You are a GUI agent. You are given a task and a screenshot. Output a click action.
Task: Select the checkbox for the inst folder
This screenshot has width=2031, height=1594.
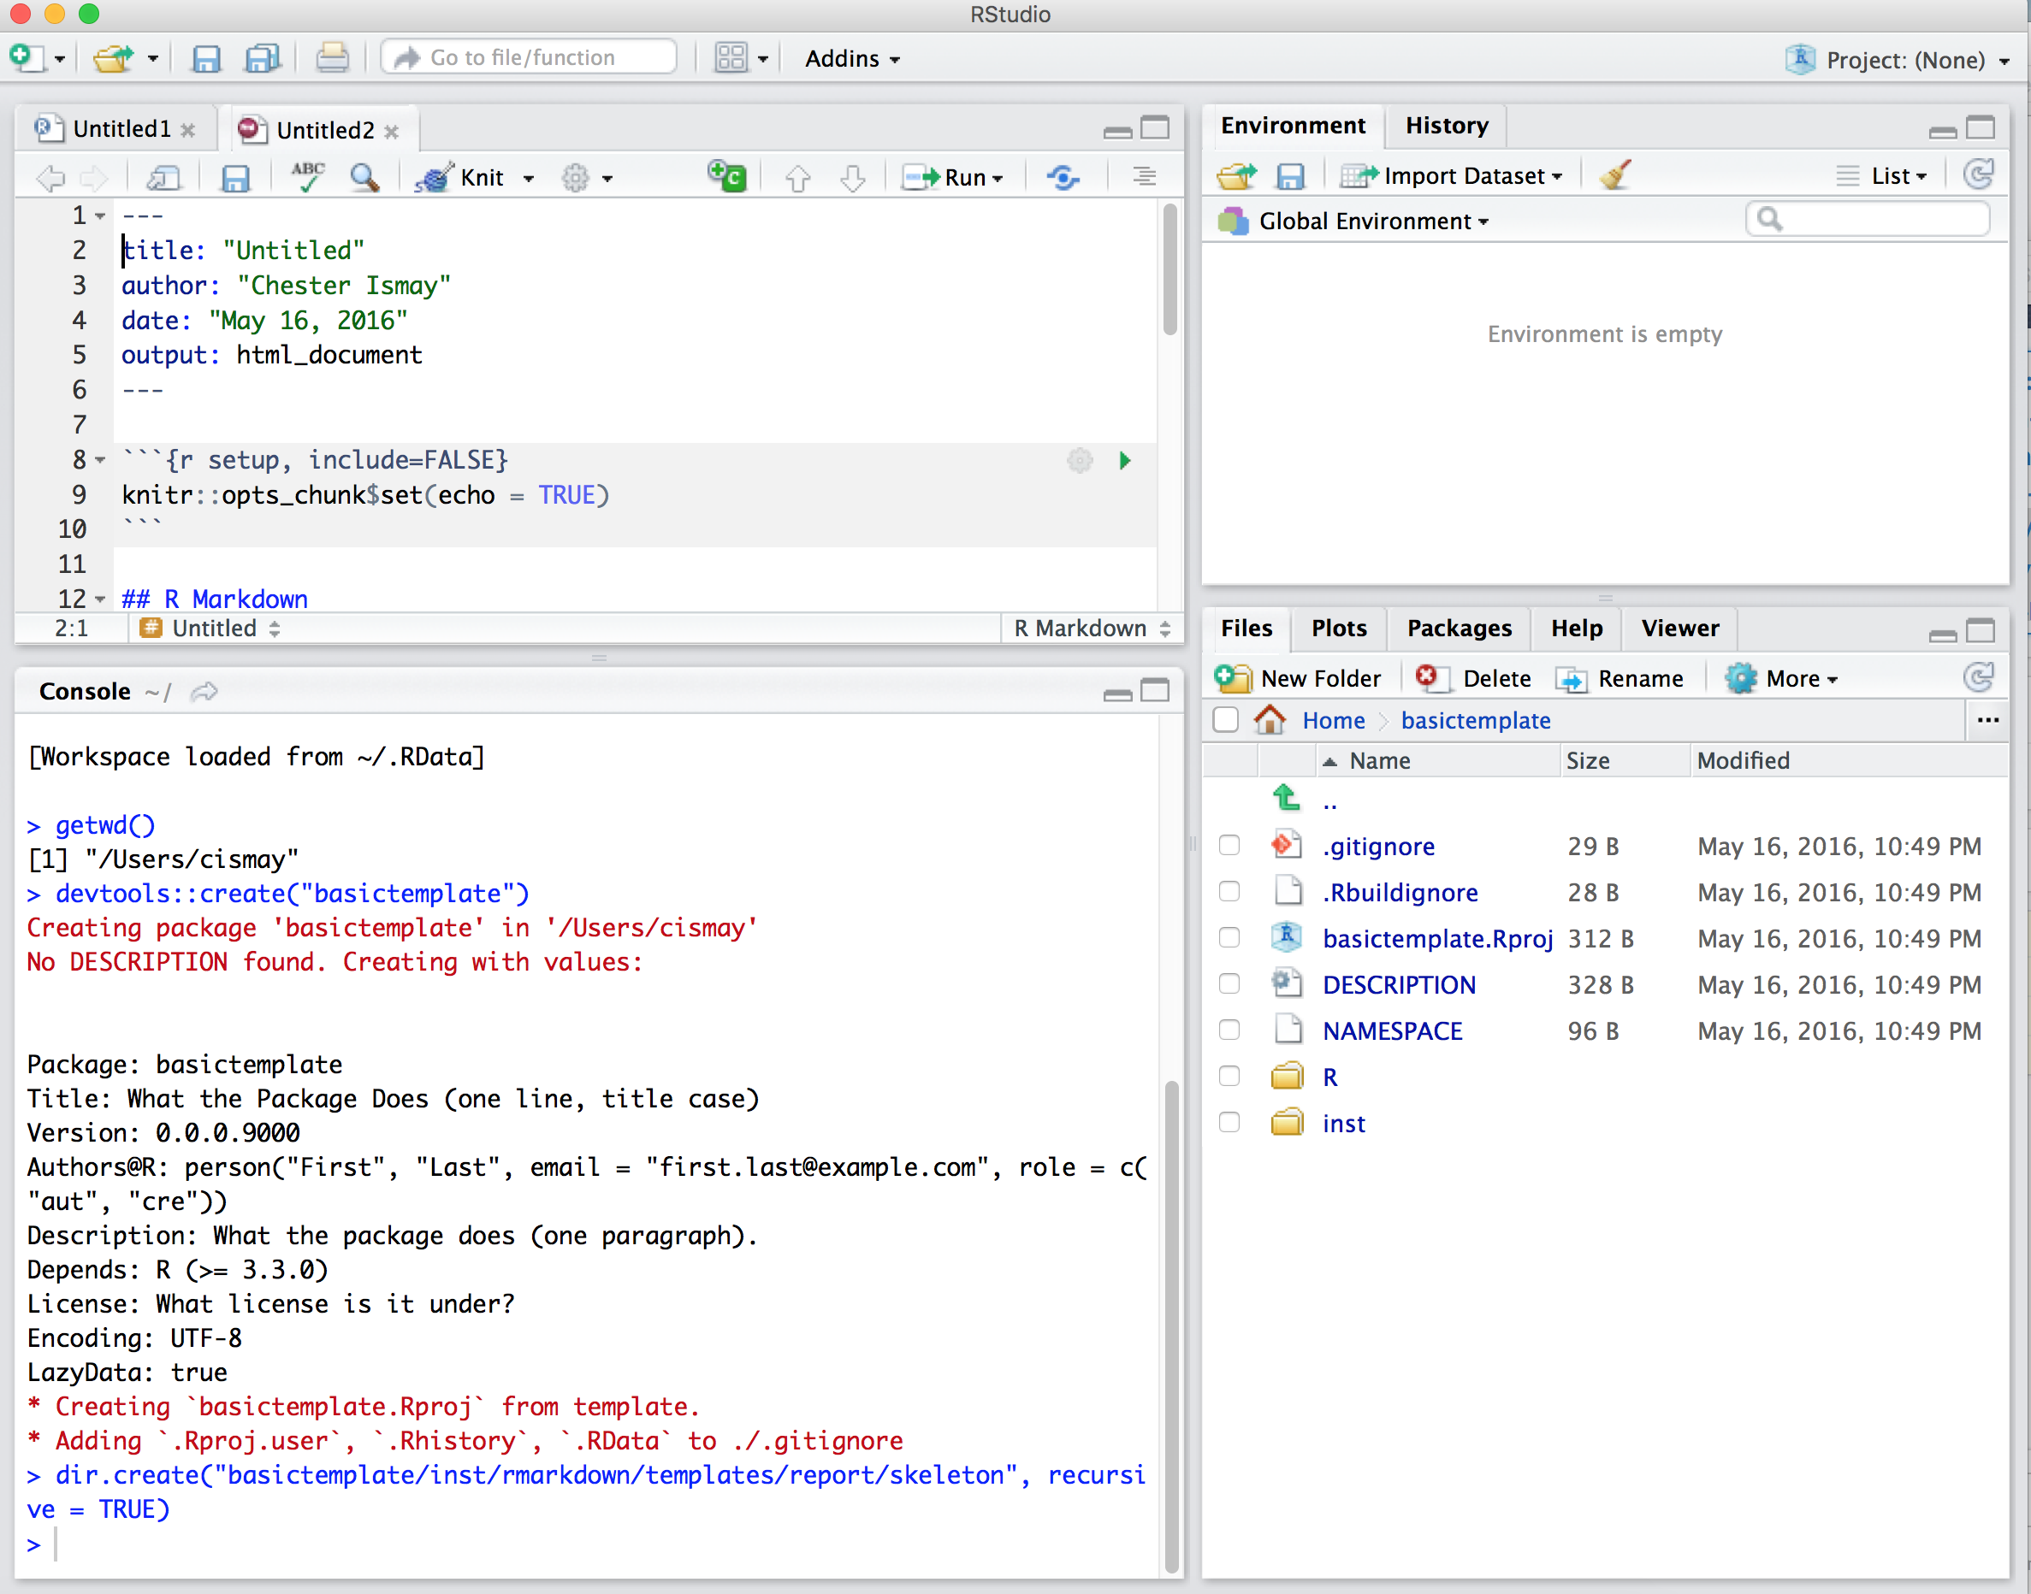click(1229, 1123)
